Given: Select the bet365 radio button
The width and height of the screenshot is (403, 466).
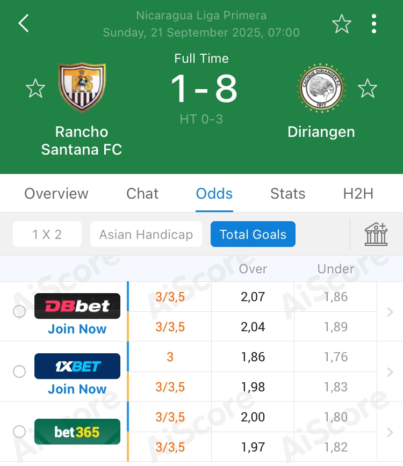Looking at the screenshot, I should coord(19,432).
